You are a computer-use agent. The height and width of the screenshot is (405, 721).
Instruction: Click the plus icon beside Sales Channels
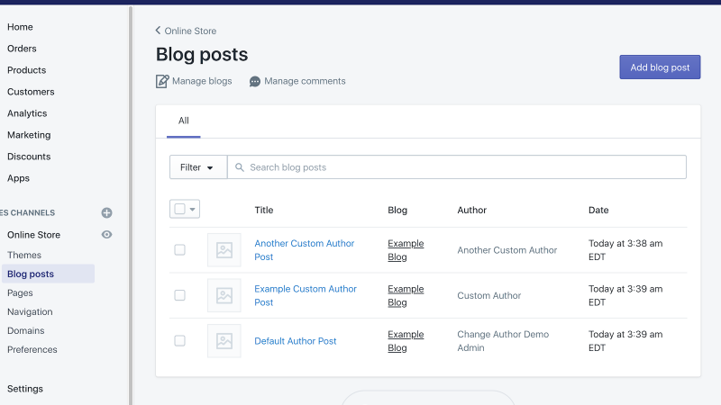click(106, 212)
